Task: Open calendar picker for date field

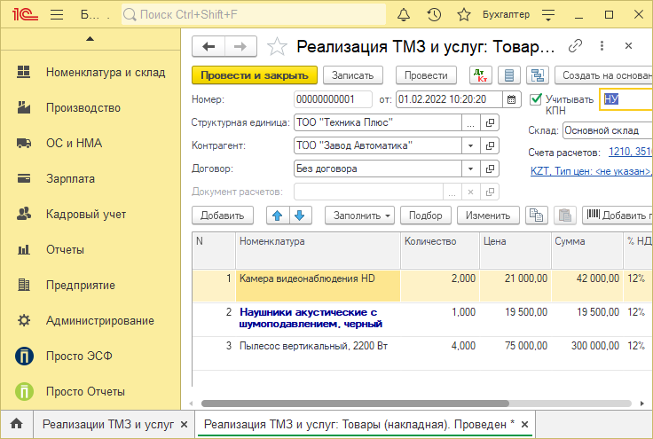Action: coord(511,99)
